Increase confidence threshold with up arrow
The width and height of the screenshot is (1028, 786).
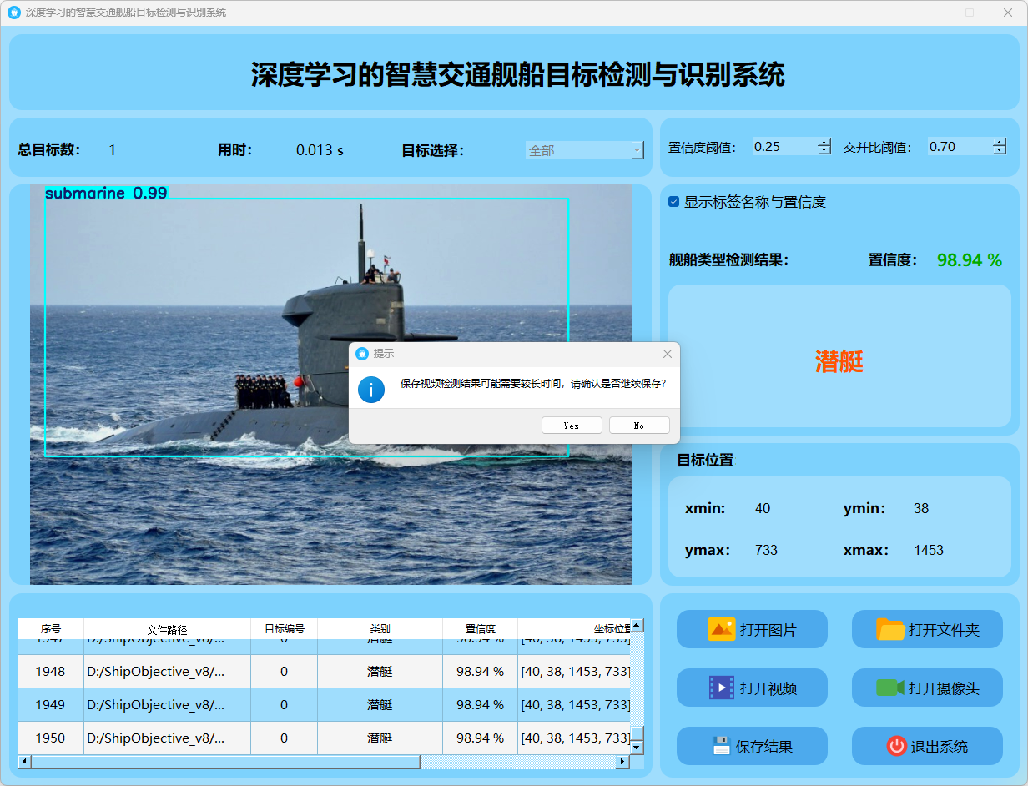pos(824,142)
